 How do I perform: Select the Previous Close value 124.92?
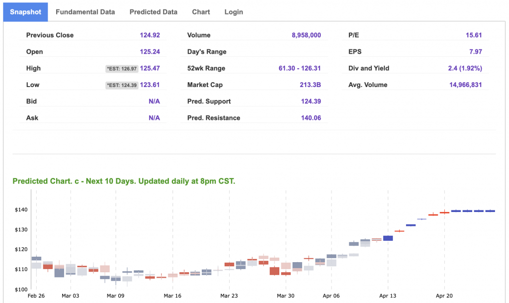(x=150, y=35)
